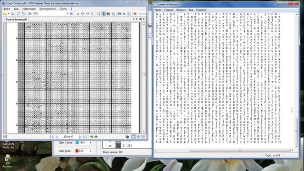Screen dimensions: 304x171
Task: Click the green back navigation arrow
Action: click(x=92, y=137)
